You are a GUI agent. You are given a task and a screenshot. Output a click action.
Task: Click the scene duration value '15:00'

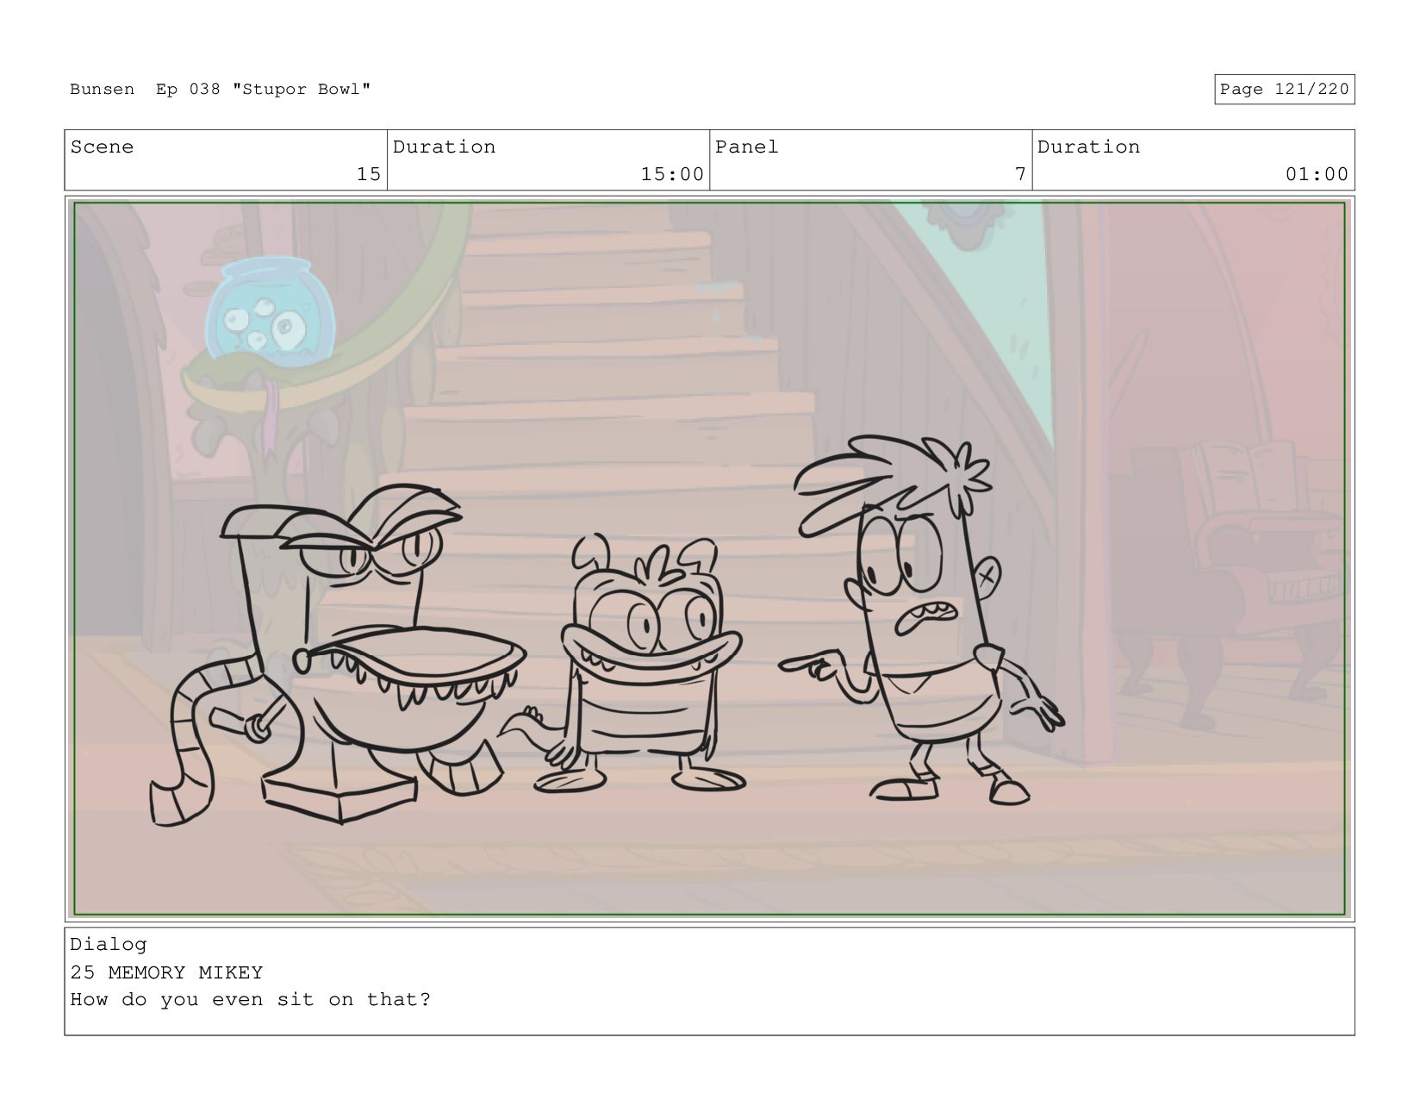(672, 174)
